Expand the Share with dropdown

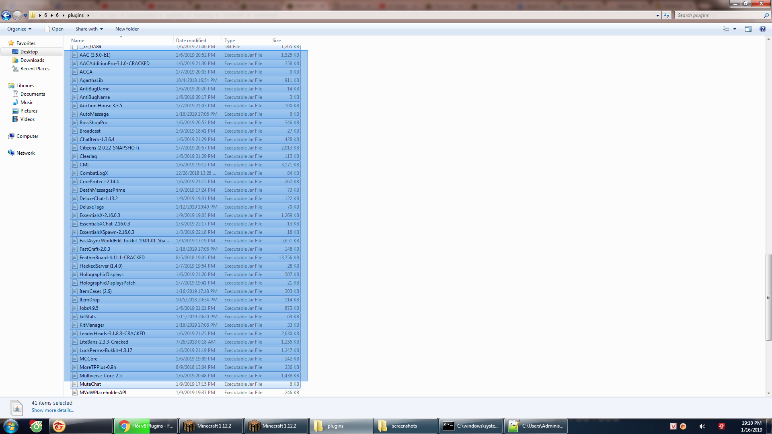pos(89,29)
